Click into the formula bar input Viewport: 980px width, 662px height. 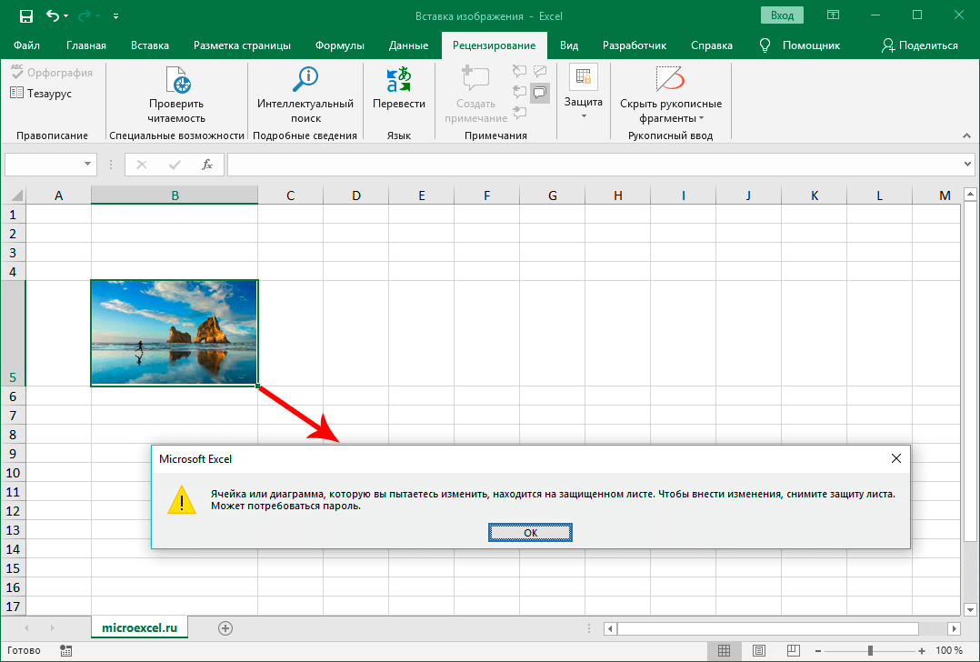pyautogui.click(x=594, y=165)
